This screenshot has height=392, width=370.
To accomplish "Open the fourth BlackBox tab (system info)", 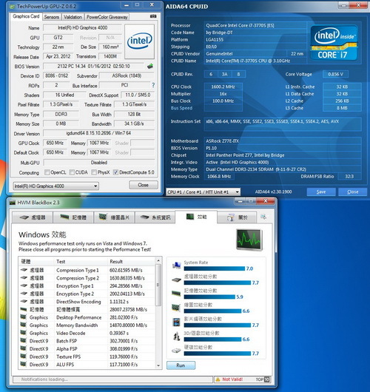I will [155, 217].
